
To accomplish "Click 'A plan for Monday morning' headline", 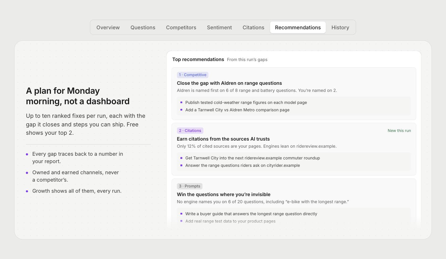I will tap(78, 96).
